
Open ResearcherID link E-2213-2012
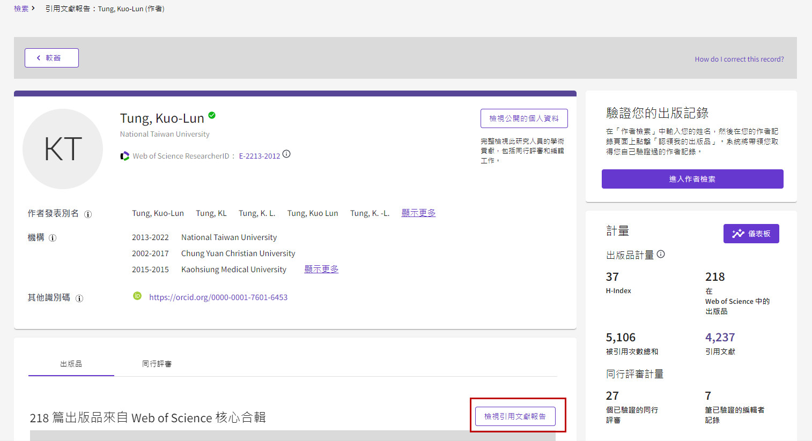point(260,156)
